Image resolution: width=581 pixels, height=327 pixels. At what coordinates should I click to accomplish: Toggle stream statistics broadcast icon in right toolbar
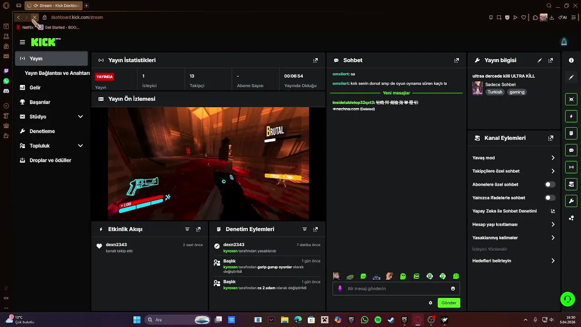571,167
